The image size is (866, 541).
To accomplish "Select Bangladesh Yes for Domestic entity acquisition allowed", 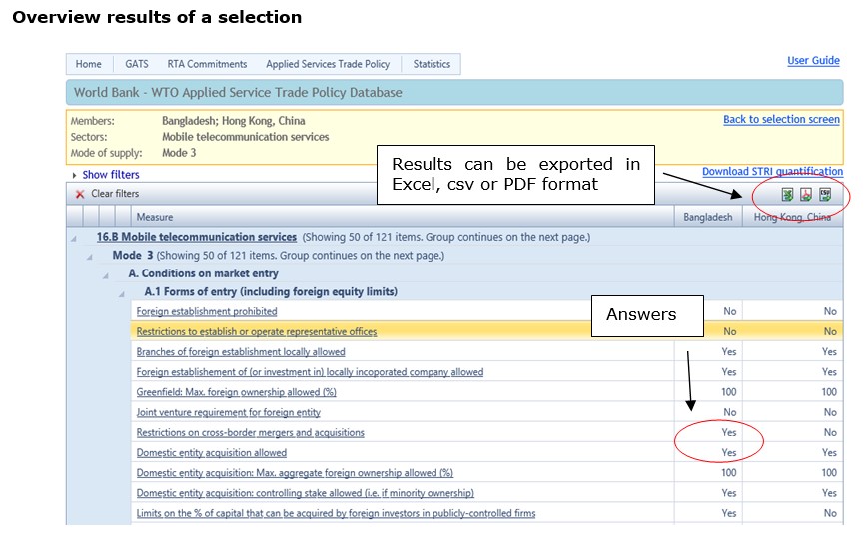I will click(729, 453).
